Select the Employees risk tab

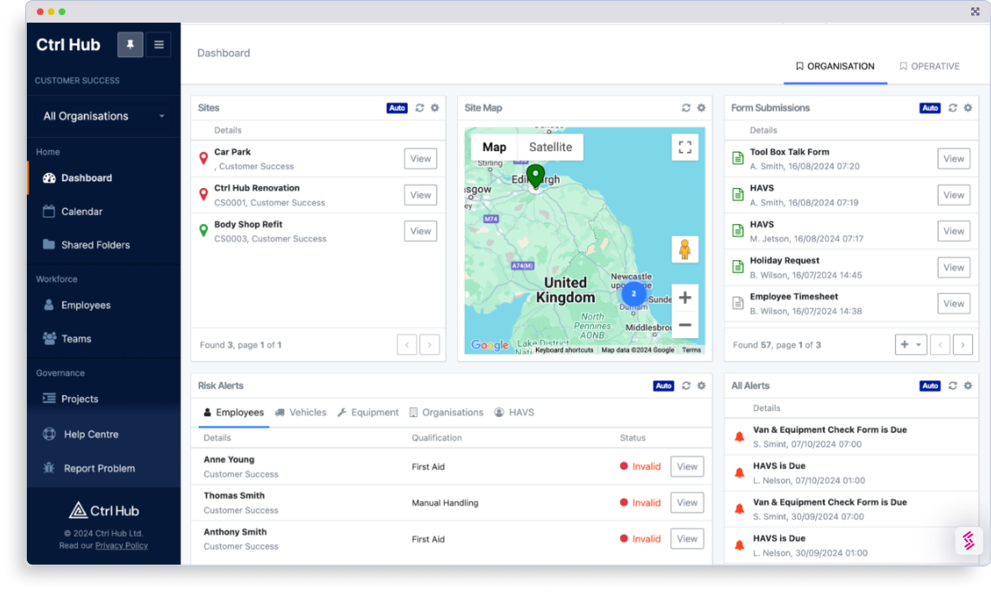234,412
